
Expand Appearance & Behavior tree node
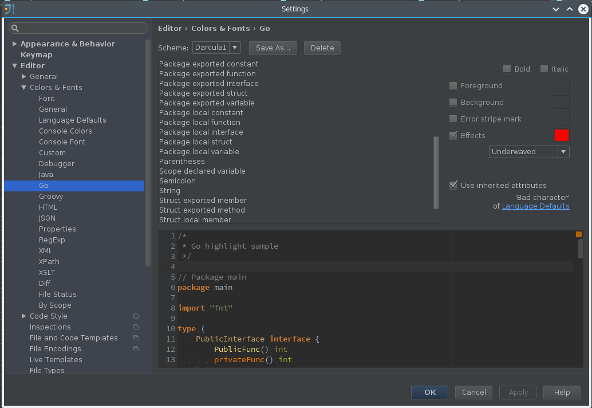14,44
